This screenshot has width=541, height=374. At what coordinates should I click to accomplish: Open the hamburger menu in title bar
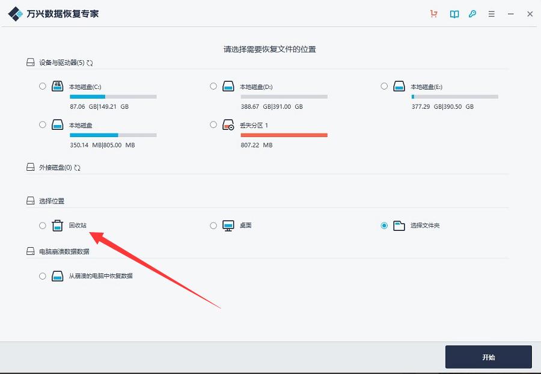tap(492, 14)
